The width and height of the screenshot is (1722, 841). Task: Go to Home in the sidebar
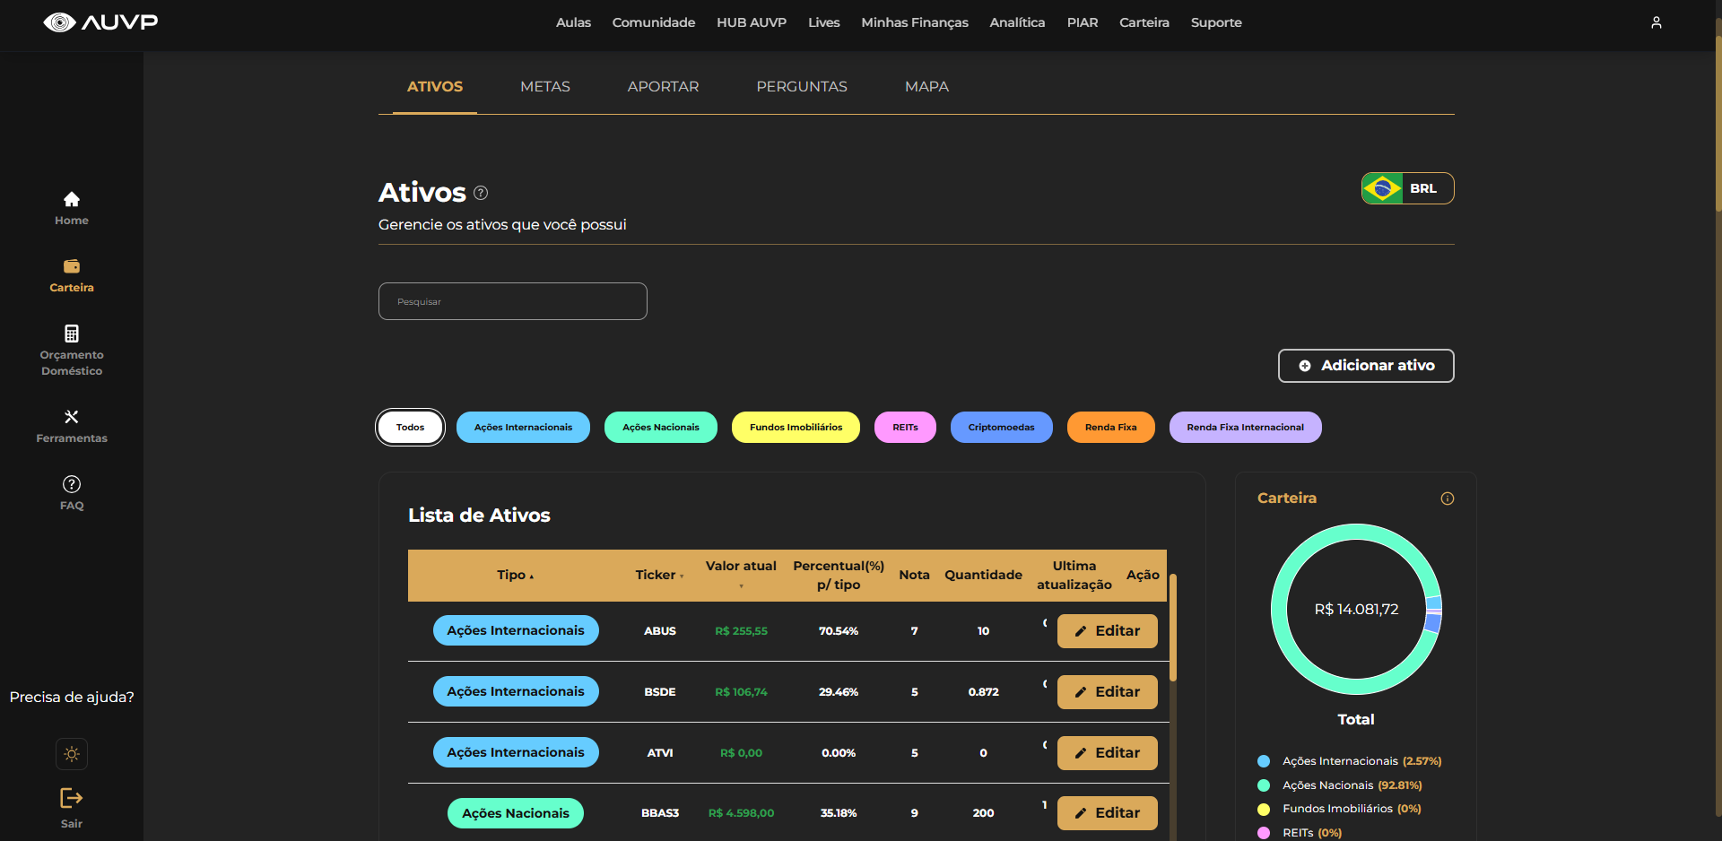72,208
